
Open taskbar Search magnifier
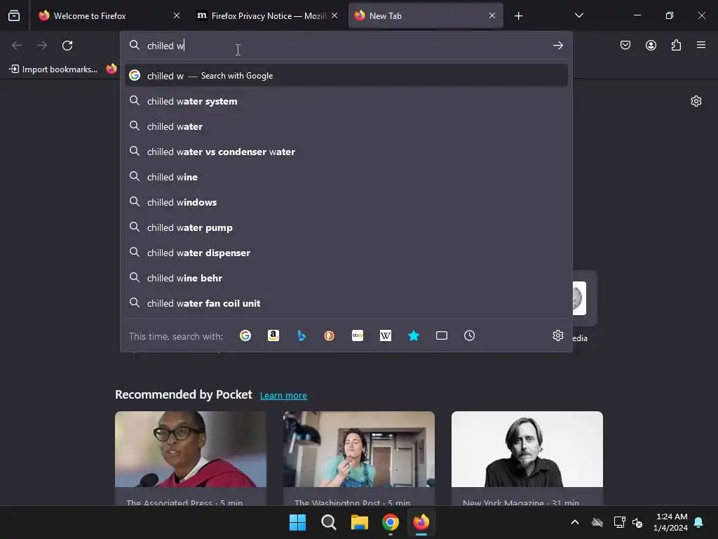click(328, 522)
